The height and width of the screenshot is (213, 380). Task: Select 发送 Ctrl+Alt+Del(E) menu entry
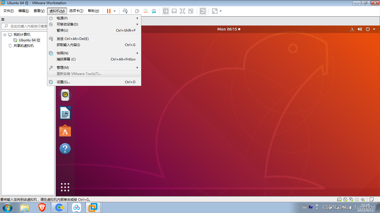point(94,39)
